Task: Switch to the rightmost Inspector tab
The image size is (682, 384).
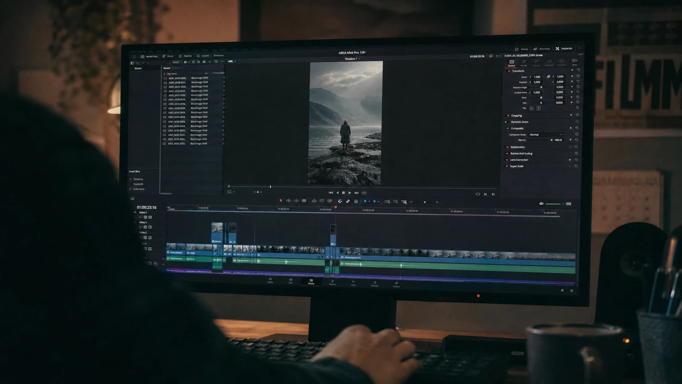Action: click(x=575, y=62)
